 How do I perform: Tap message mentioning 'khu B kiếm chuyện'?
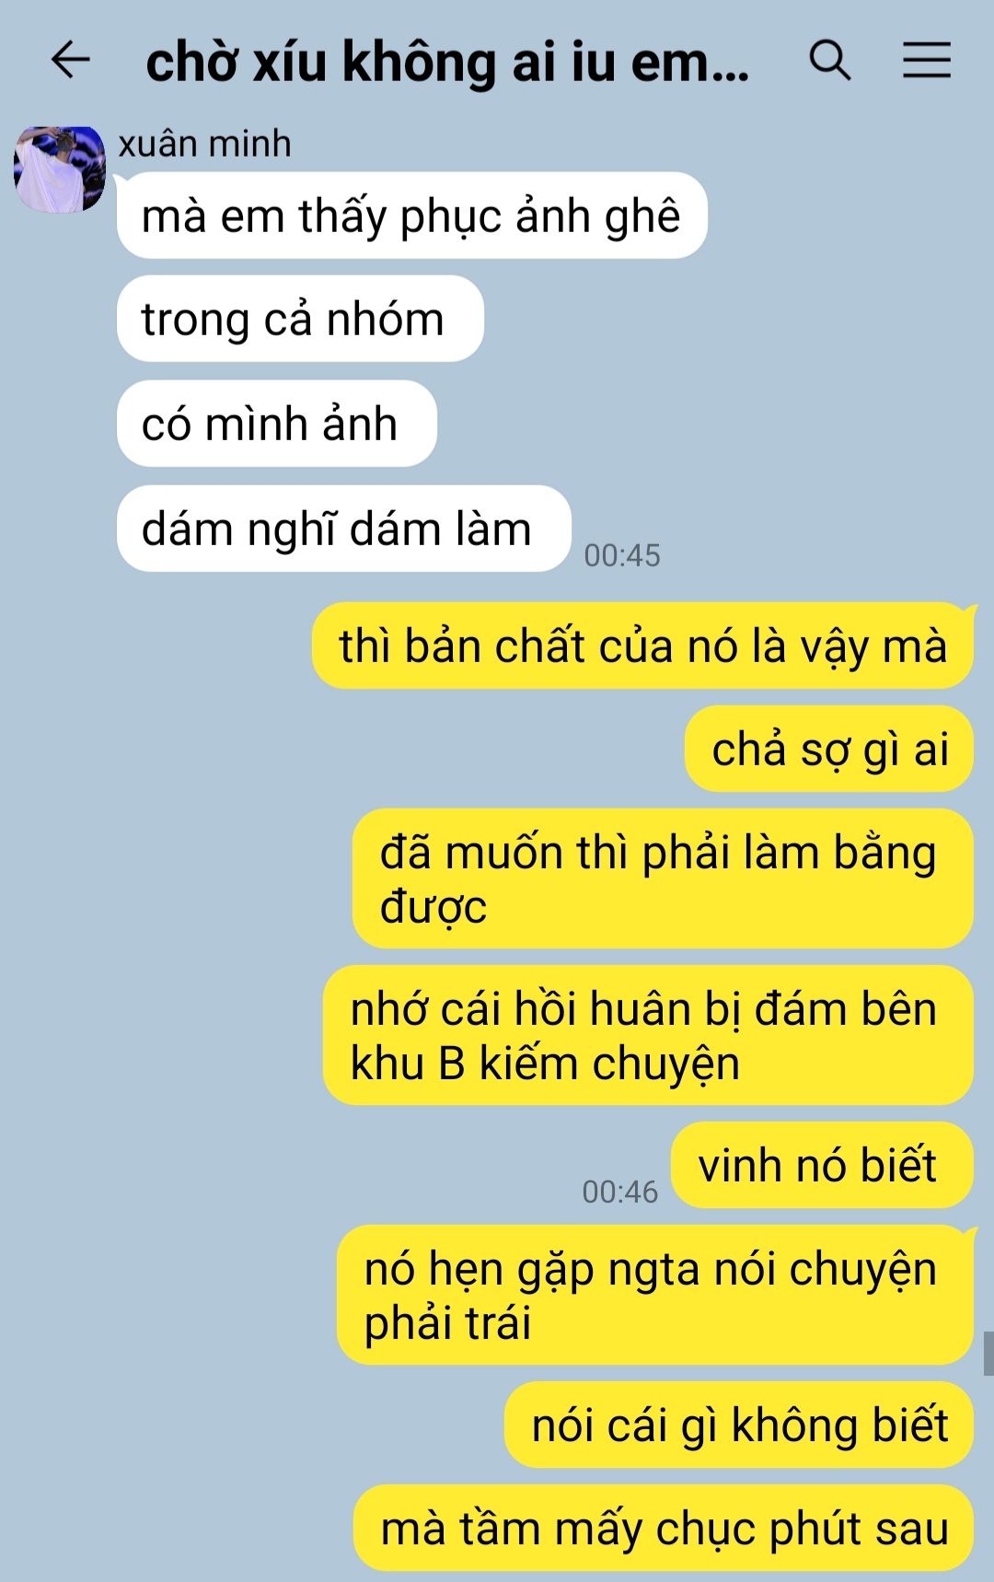(x=648, y=1035)
